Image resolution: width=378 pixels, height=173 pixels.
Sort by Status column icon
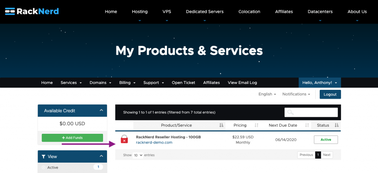click(337, 125)
